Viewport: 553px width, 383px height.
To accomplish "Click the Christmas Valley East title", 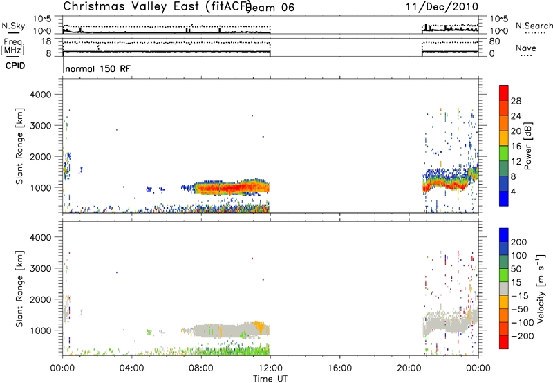I will coord(157,6).
